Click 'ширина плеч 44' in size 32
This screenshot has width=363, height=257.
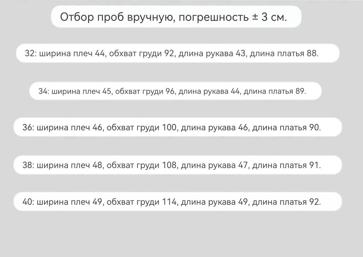[72, 53]
